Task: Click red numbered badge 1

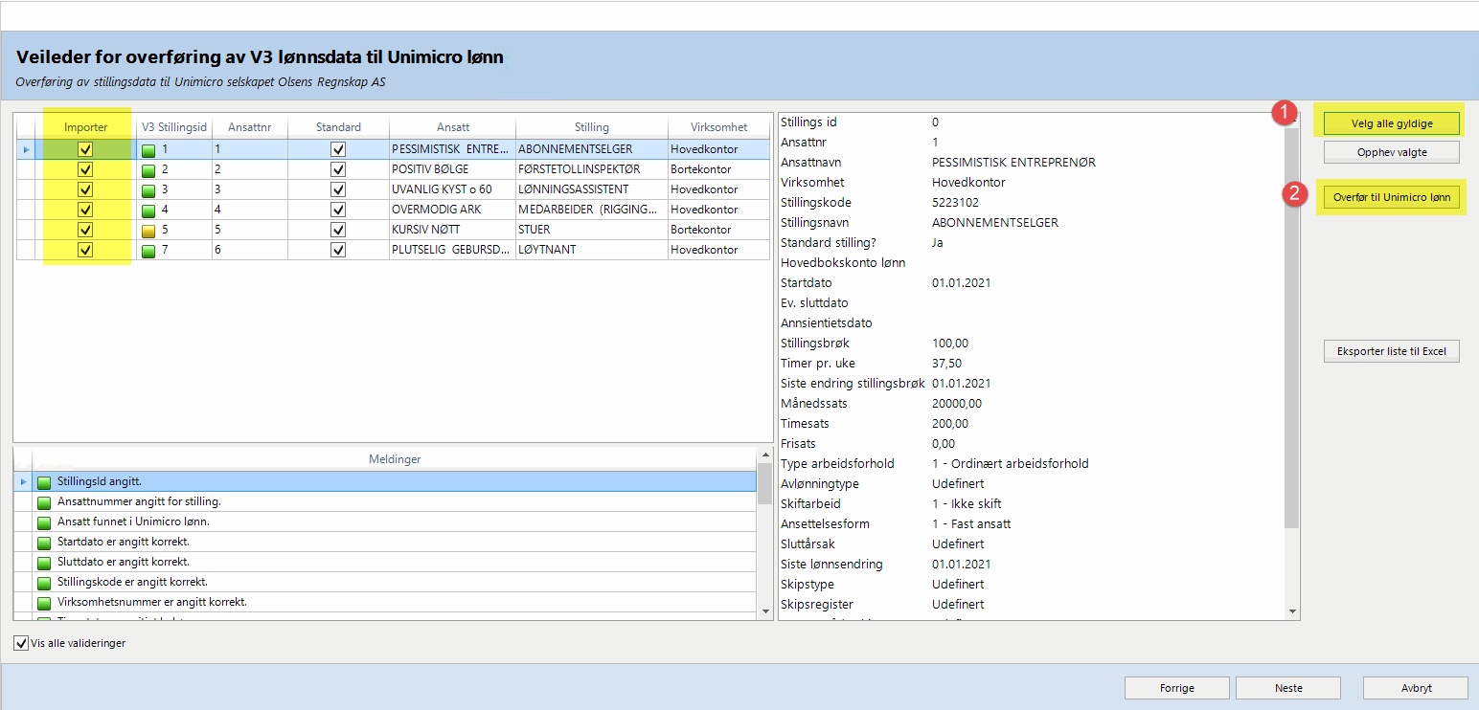Action: [1284, 113]
